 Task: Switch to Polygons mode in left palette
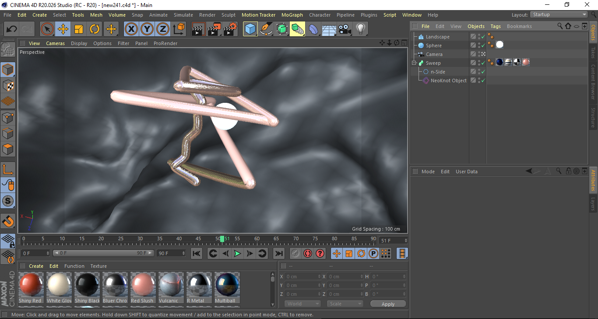pos(8,149)
